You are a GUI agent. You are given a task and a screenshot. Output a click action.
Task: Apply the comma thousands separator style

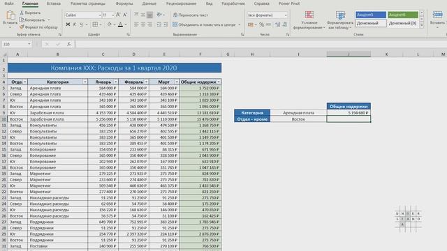pyautogui.click(x=268, y=25)
